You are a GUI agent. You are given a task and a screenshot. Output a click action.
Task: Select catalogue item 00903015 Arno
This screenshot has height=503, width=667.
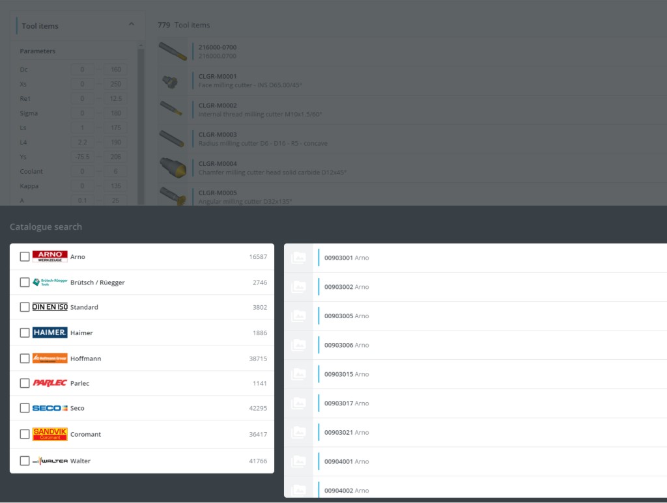tap(475, 374)
